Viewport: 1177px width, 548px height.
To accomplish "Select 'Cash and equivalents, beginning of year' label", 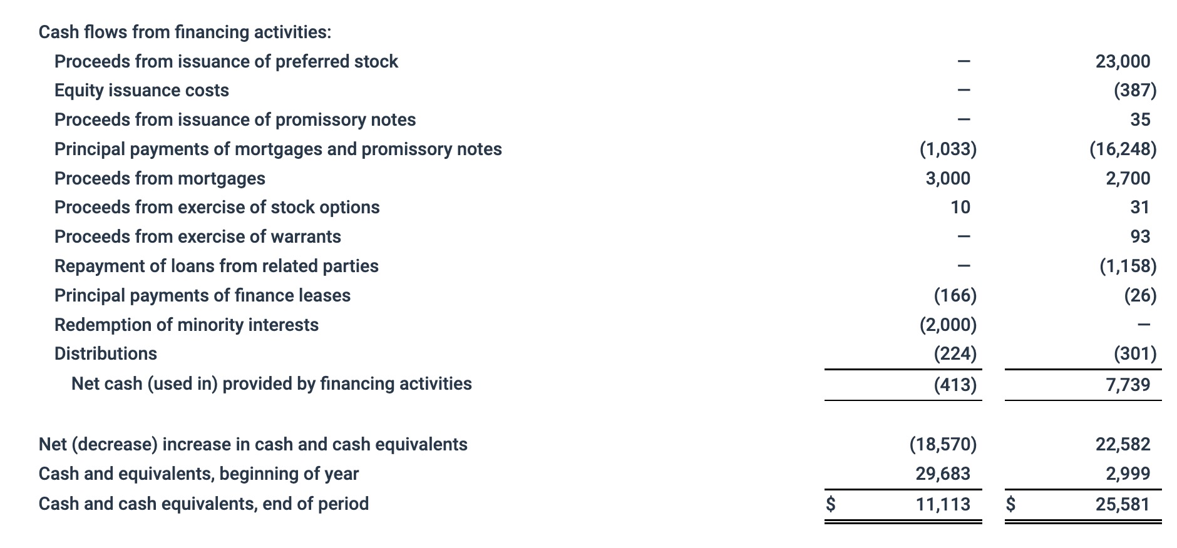I will [198, 474].
